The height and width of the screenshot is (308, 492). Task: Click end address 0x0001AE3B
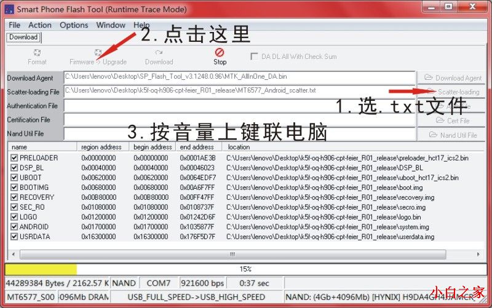click(197, 158)
